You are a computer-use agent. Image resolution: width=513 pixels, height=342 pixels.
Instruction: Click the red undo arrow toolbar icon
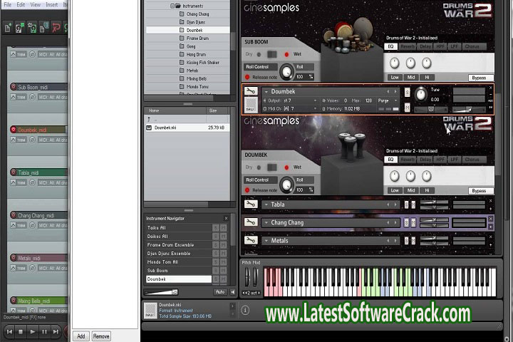(x=56, y=28)
